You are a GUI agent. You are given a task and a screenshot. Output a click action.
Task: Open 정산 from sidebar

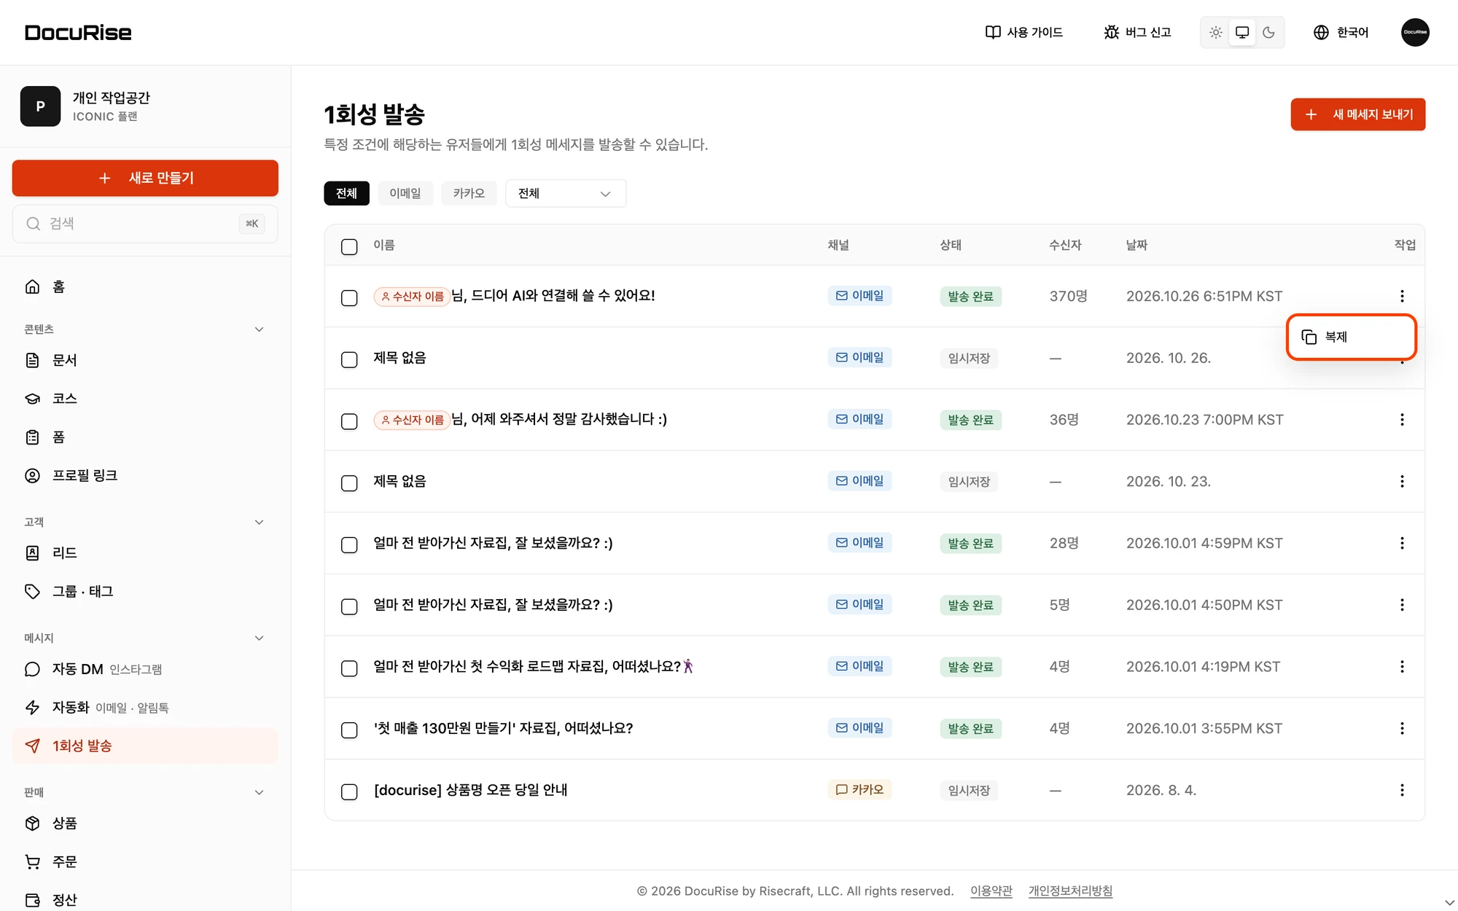pos(145,900)
